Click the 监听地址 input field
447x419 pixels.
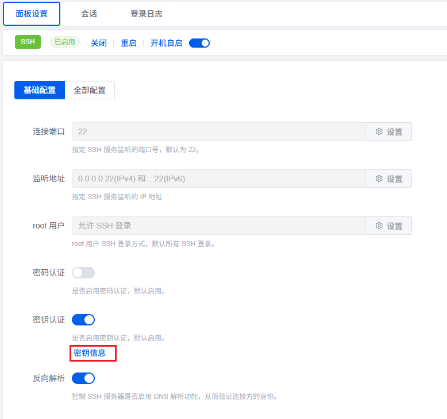pos(218,179)
